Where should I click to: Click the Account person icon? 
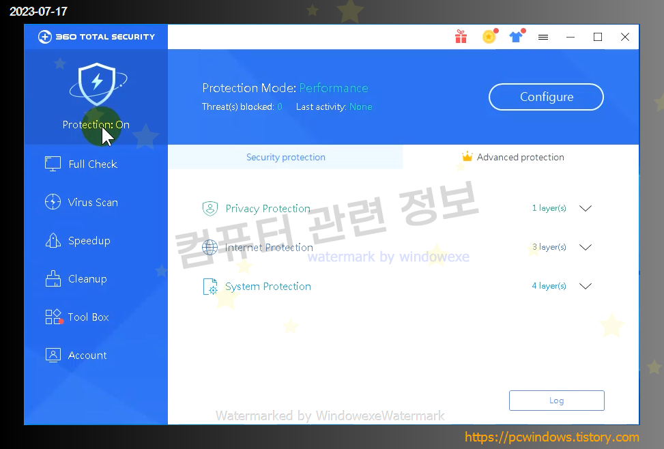click(53, 355)
